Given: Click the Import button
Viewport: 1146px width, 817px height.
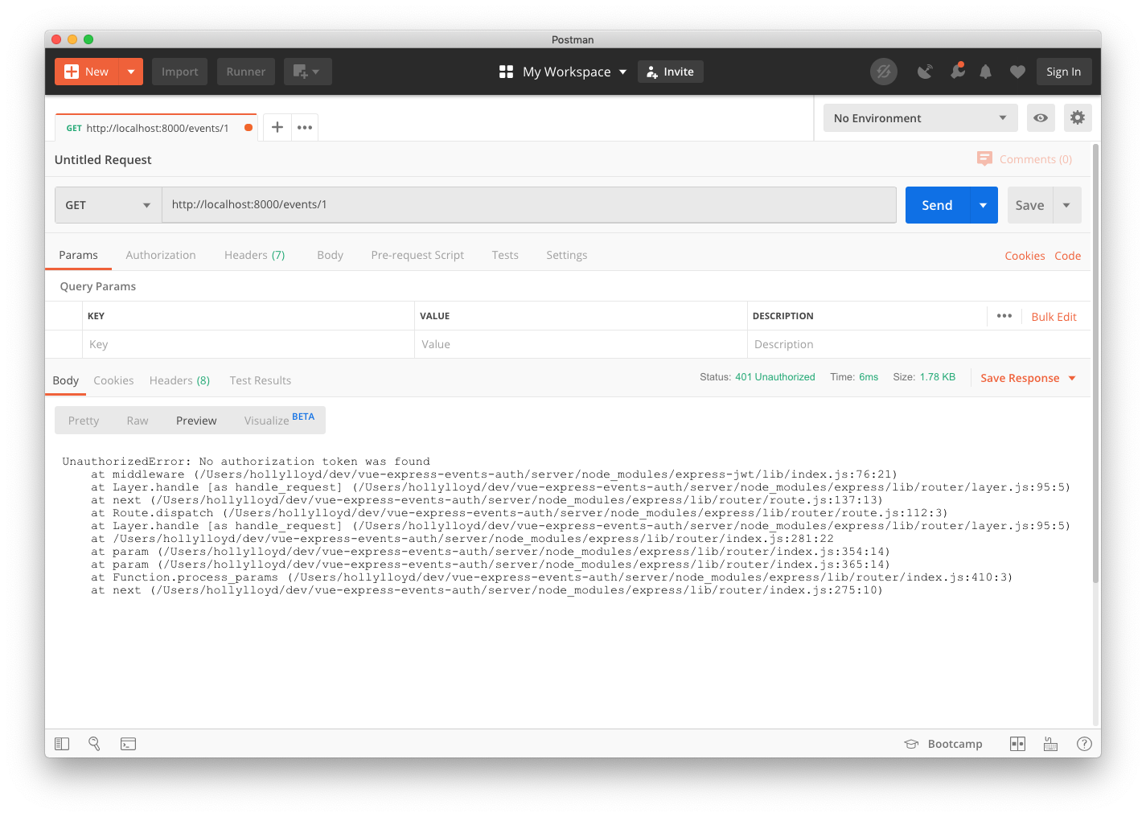Looking at the screenshot, I should coord(179,72).
